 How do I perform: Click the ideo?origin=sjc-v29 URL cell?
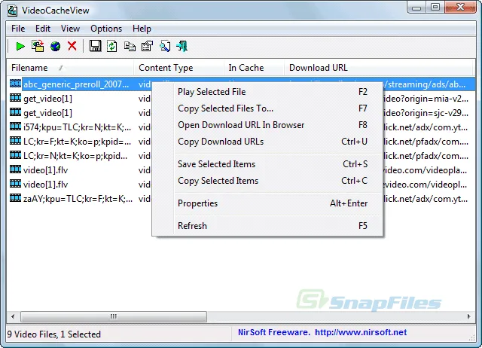pos(426,113)
